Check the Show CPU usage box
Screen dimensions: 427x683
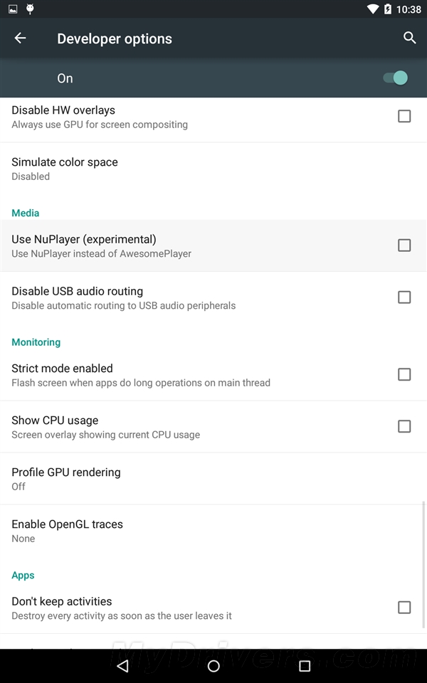pyautogui.click(x=404, y=426)
